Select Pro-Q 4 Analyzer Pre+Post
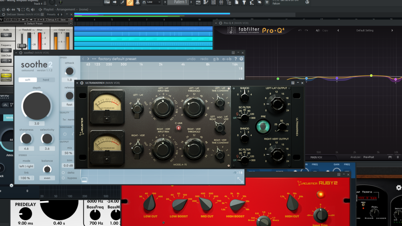This screenshot has height=226, width=402. 368,157
